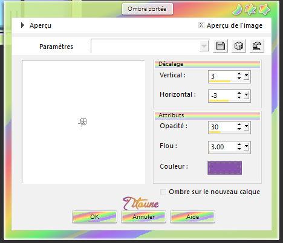The height and width of the screenshot is (243, 283).
Task: Click the OK button
Action: click(94, 217)
